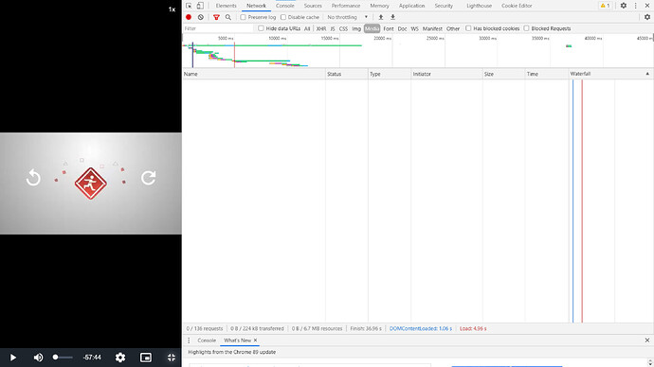Stop recording network log

coord(189,17)
